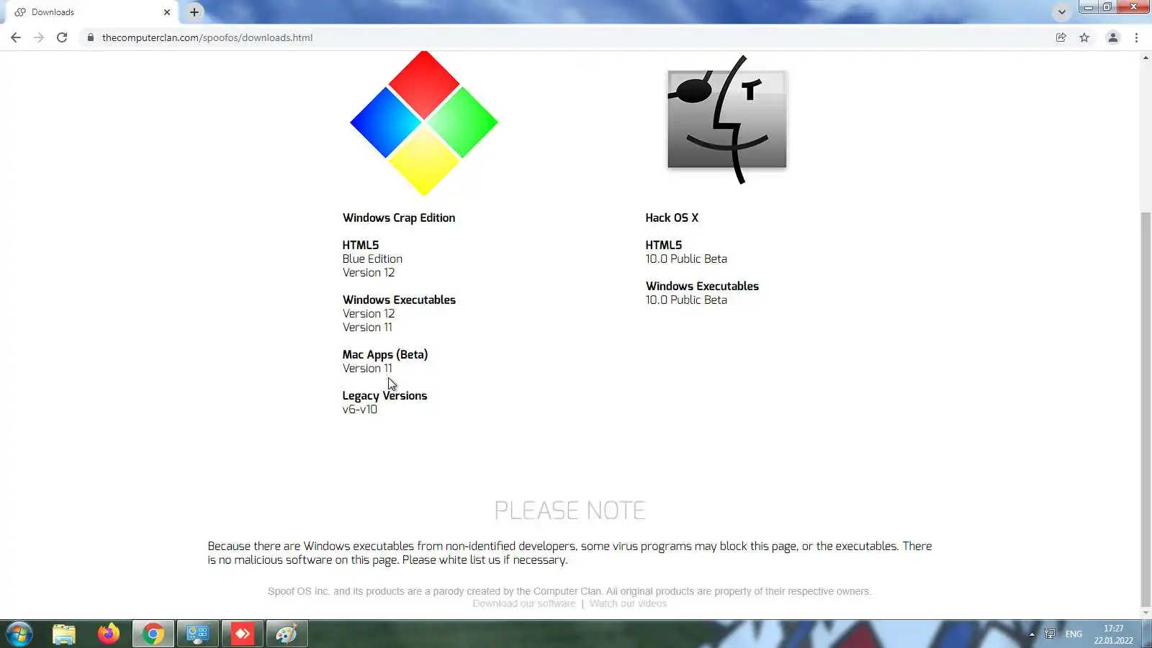Click the scrollbar up arrow
This screenshot has height=648, width=1152.
pos(1146,57)
